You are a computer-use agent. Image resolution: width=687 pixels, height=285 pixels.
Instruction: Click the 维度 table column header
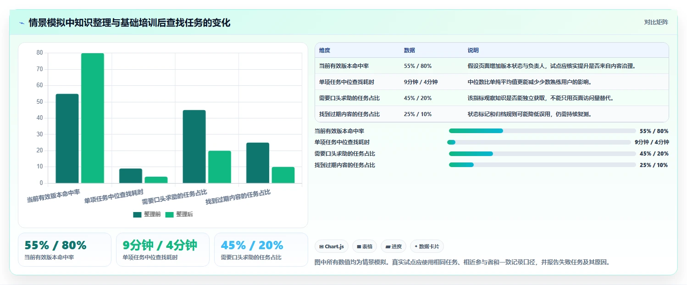point(325,50)
